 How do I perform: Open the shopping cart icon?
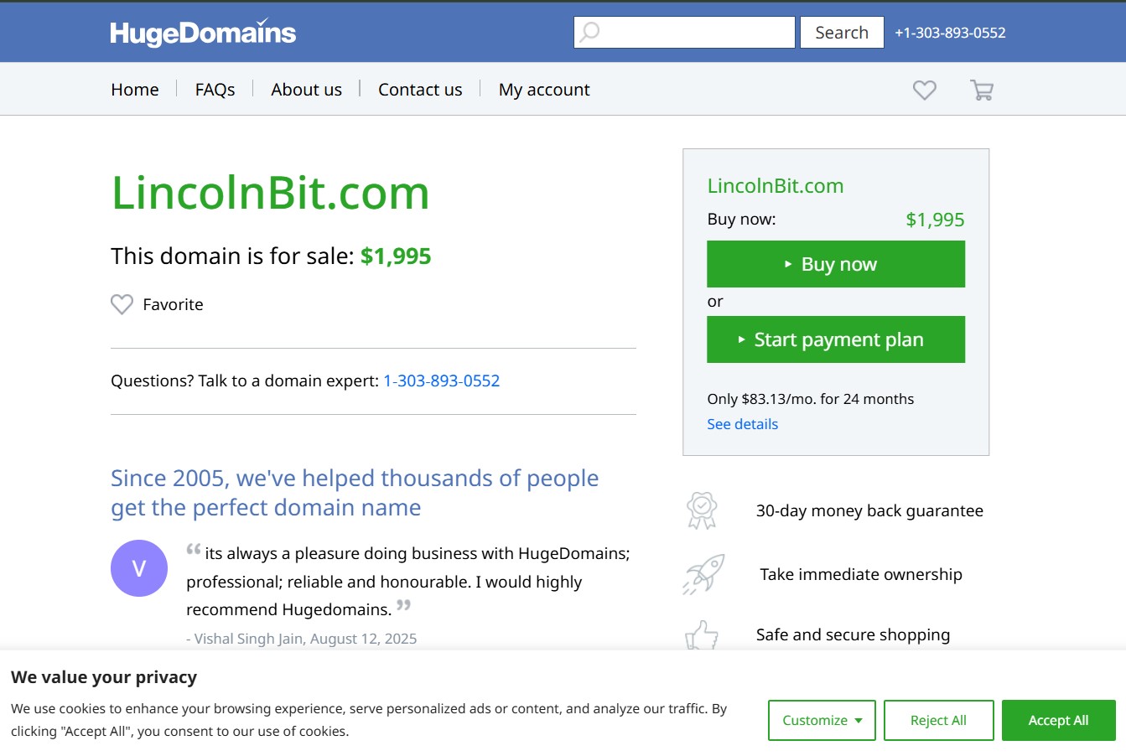tap(982, 90)
